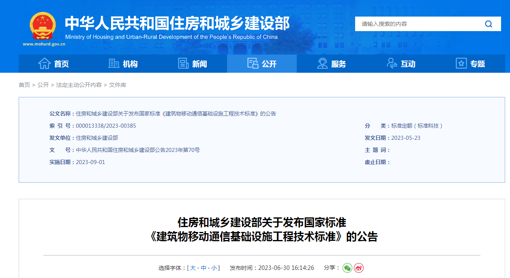Click the ministry title 中华人民共和国住房和城乡建设部
510x278 pixels.
177,23
